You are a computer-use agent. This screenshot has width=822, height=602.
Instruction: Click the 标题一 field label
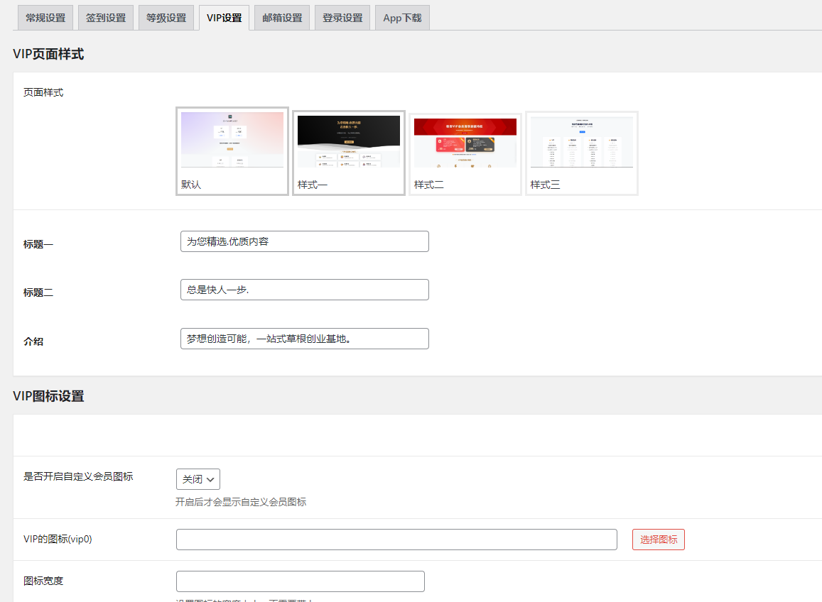tap(38, 244)
